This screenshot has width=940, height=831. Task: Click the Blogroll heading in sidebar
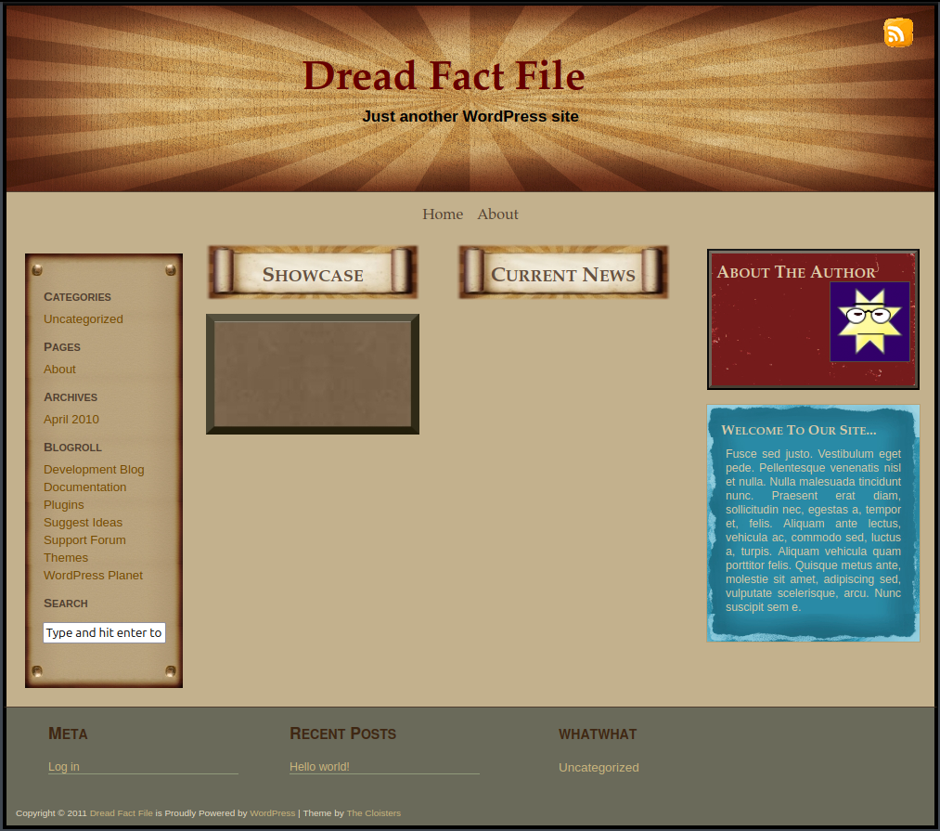pos(72,448)
